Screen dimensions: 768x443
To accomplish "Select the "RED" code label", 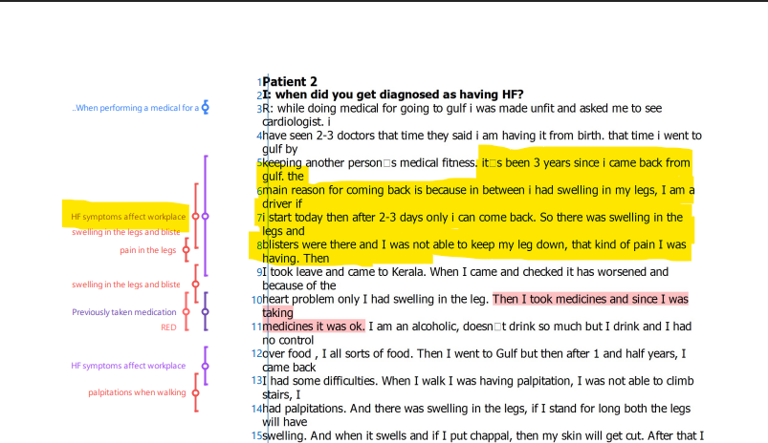I will pyautogui.click(x=168, y=327).
